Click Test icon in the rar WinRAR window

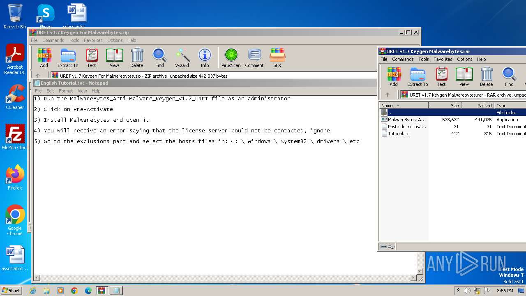[441, 77]
